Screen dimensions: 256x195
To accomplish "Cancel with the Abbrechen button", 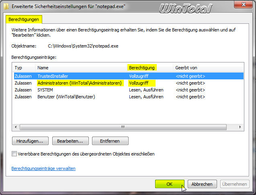I will click(x=202, y=184).
